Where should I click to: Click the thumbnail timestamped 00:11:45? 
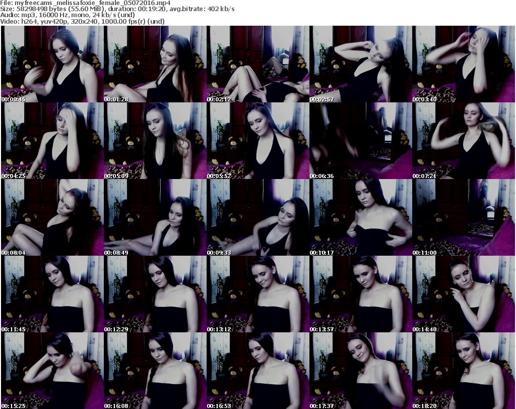(52, 294)
